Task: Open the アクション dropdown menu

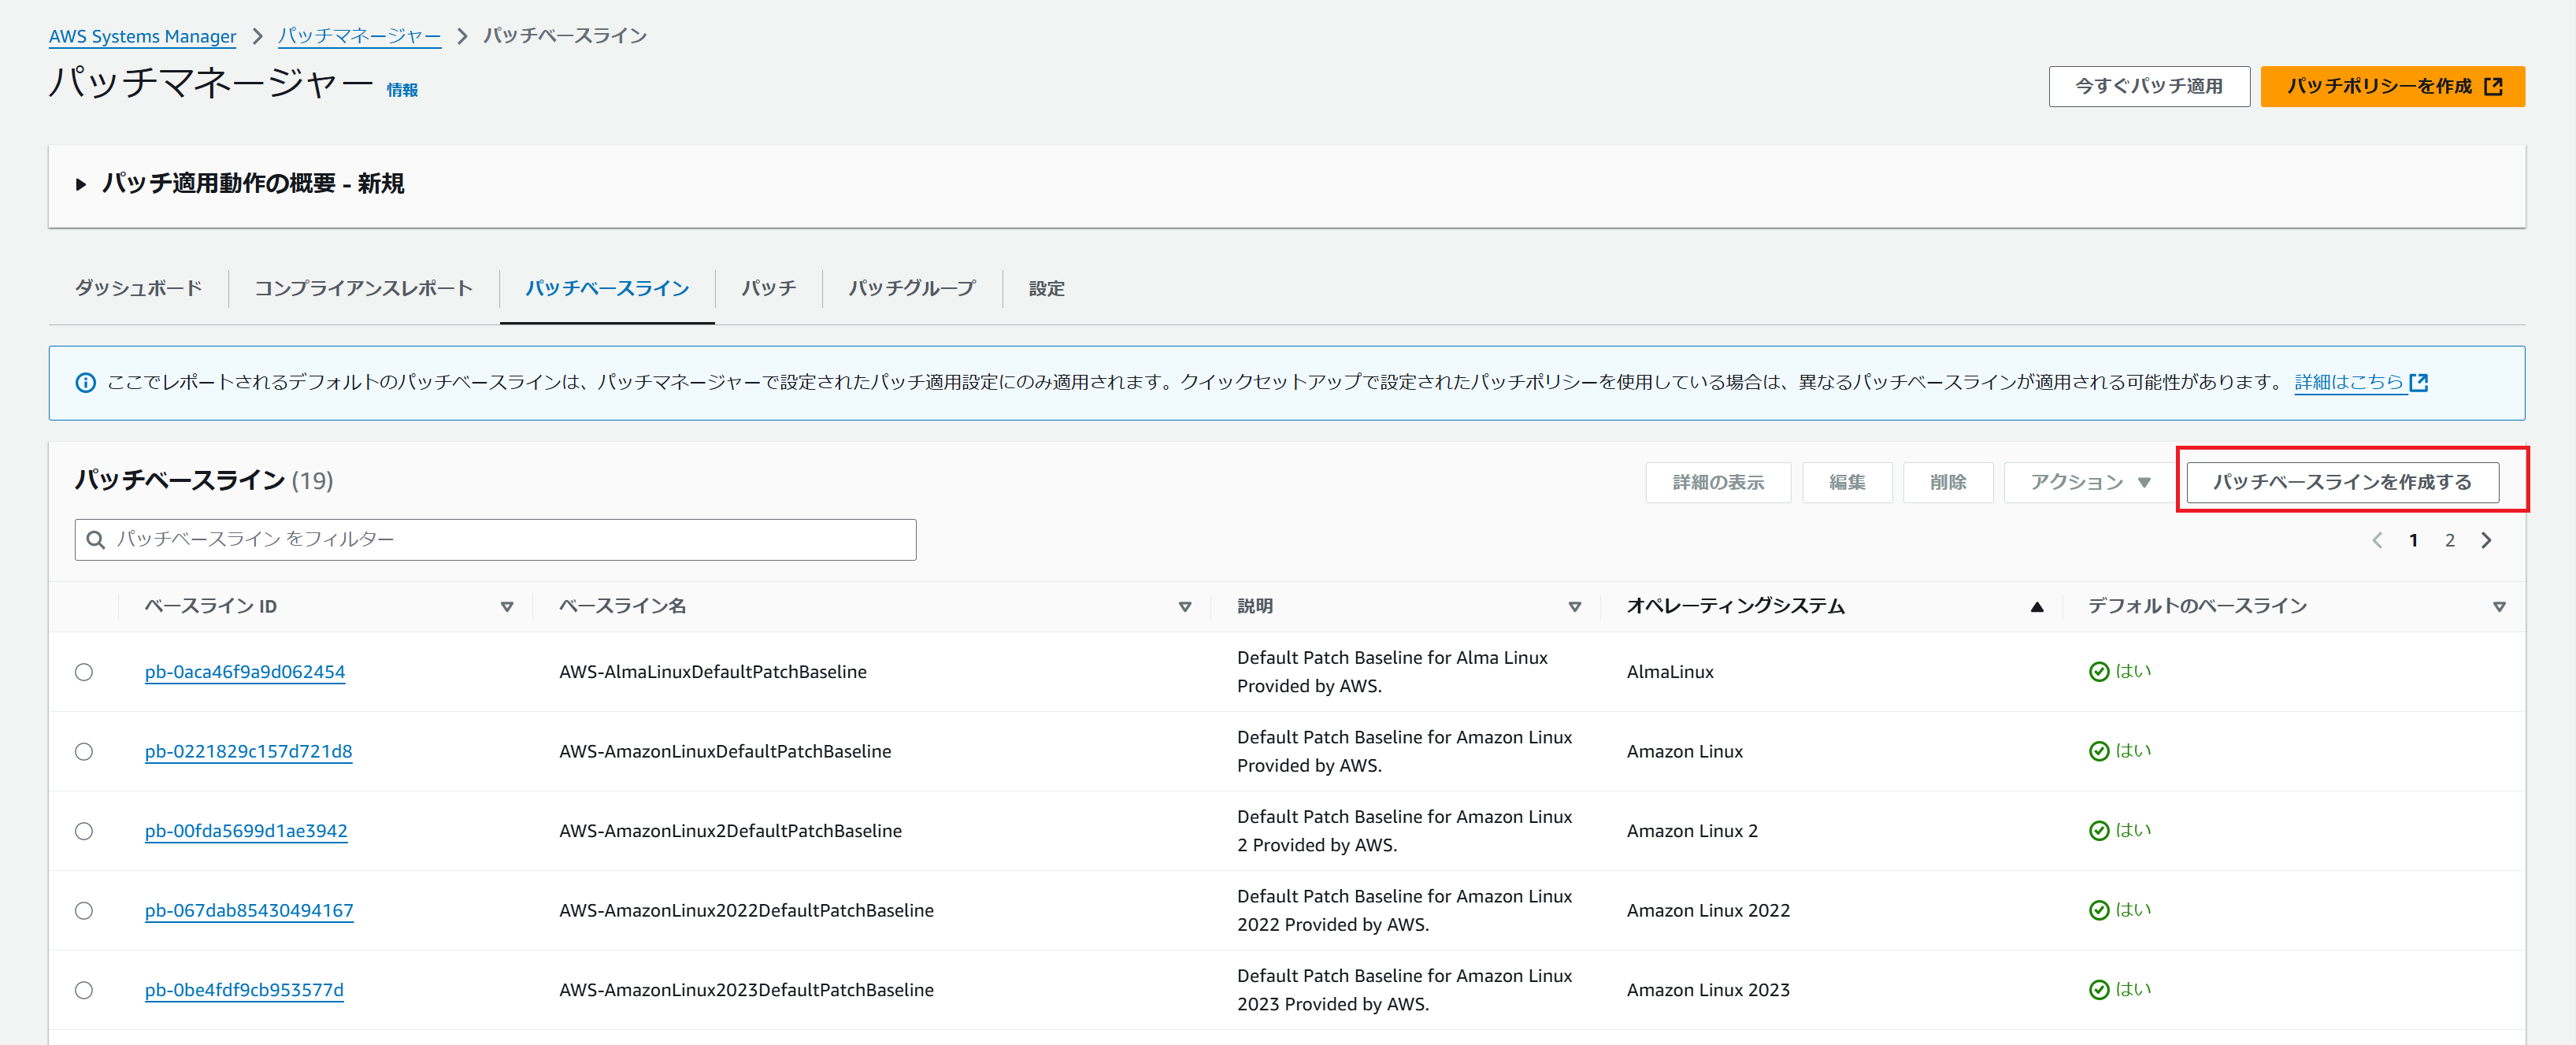Action: pos(2089,482)
